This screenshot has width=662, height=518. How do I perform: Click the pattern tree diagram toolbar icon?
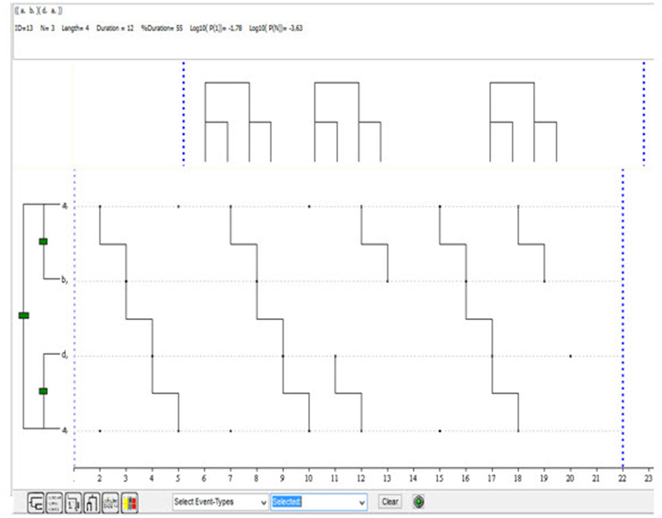tap(36, 502)
